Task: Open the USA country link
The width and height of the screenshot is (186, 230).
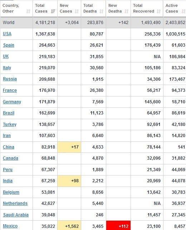Action: coord(7,34)
